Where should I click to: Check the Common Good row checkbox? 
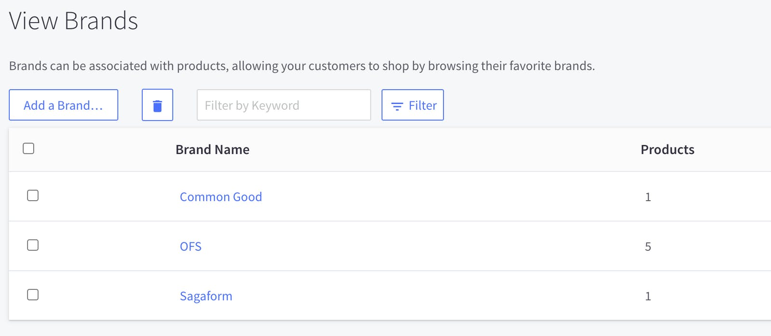(x=33, y=195)
